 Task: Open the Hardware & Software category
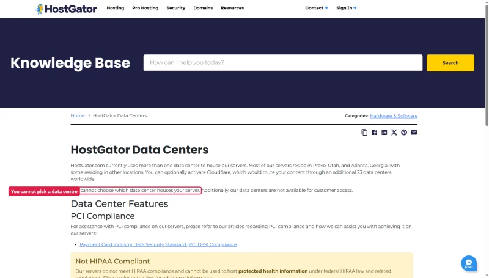click(x=394, y=116)
